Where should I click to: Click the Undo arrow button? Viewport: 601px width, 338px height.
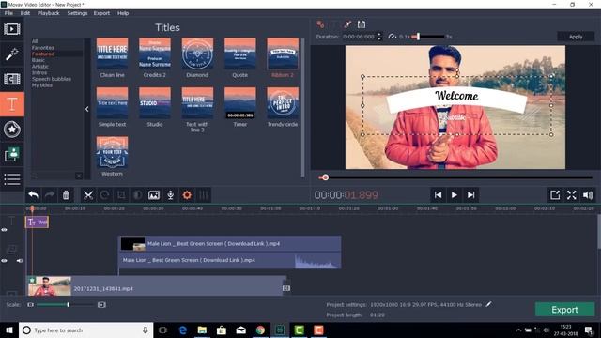[x=34, y=195]
